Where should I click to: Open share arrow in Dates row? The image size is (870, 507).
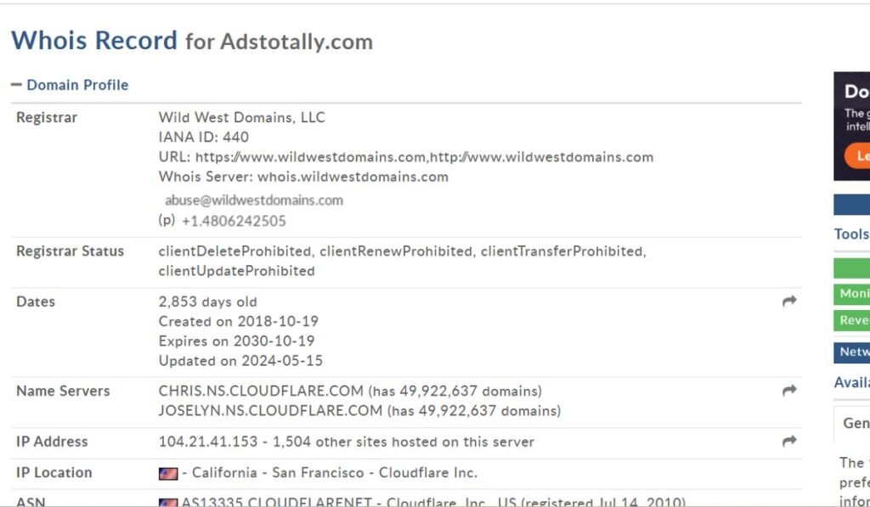coord(789,301)
